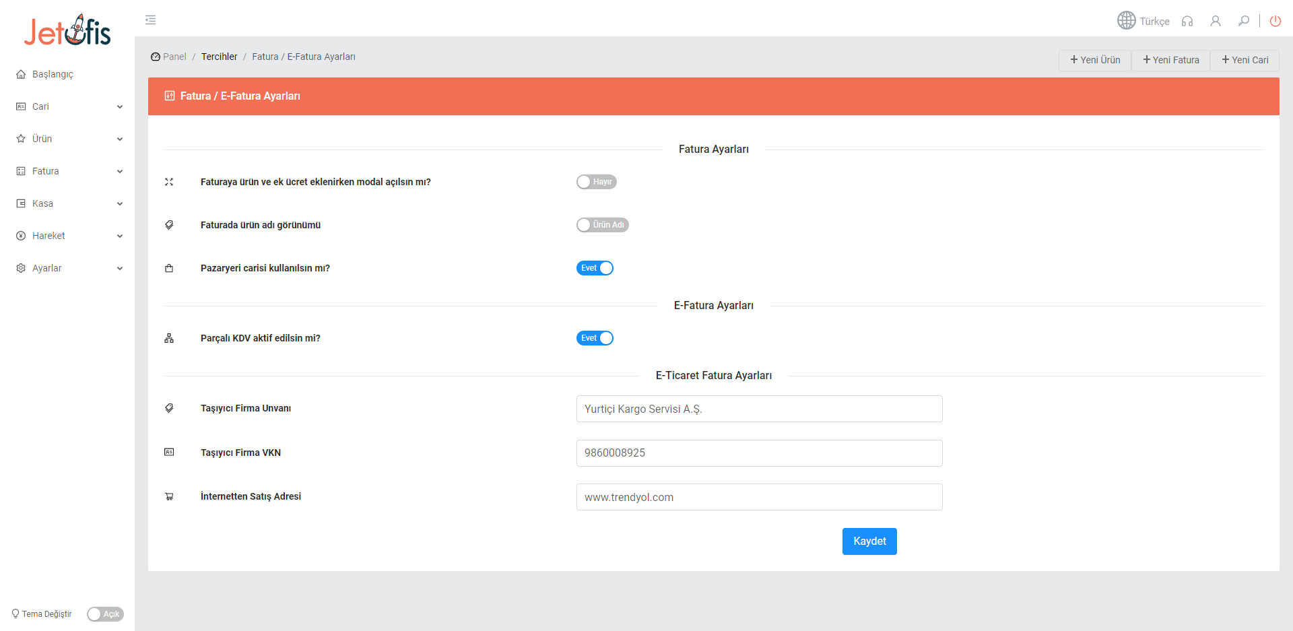Click 'Pazaryeri carisi kullanılsın mı?' label
This screenshot has height=631, width=1293.
tap(265, 268)
